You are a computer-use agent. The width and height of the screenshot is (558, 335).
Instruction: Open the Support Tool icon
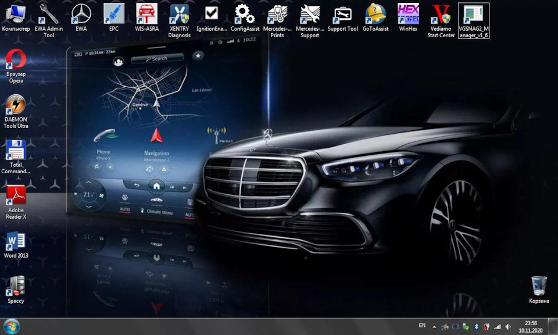pos(343,18)
